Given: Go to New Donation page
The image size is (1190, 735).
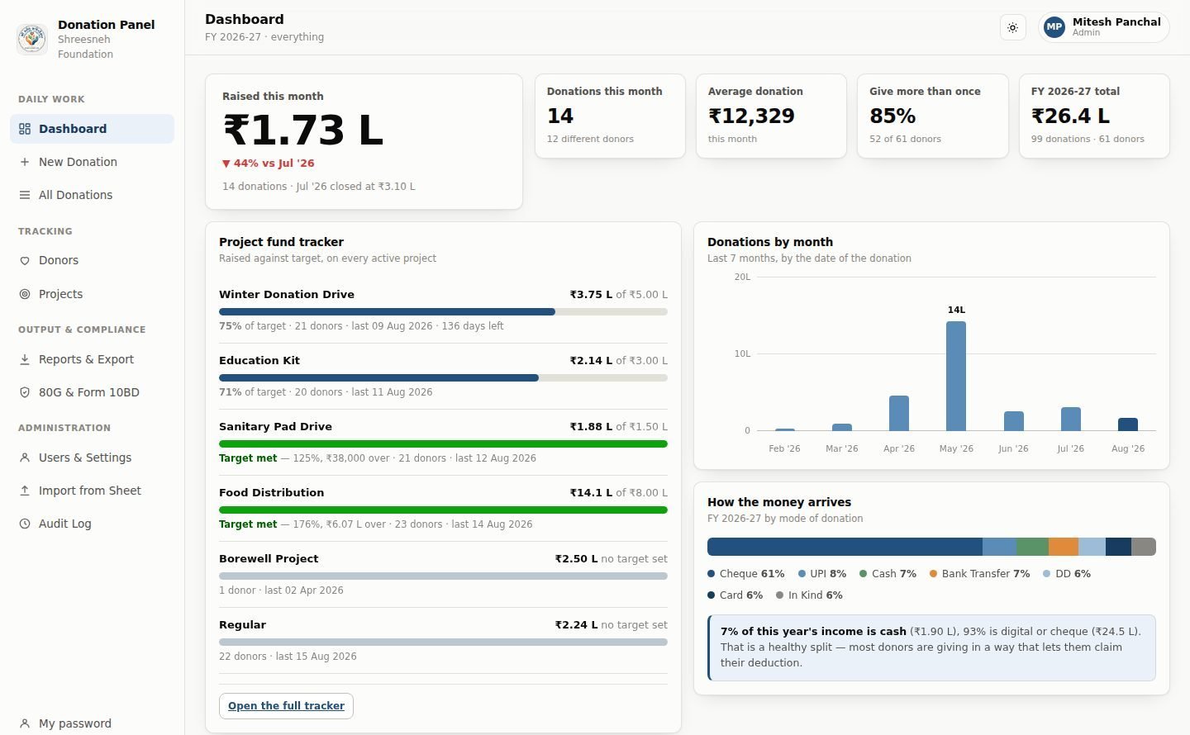Looking at the screenshot, I should point(93,162).
